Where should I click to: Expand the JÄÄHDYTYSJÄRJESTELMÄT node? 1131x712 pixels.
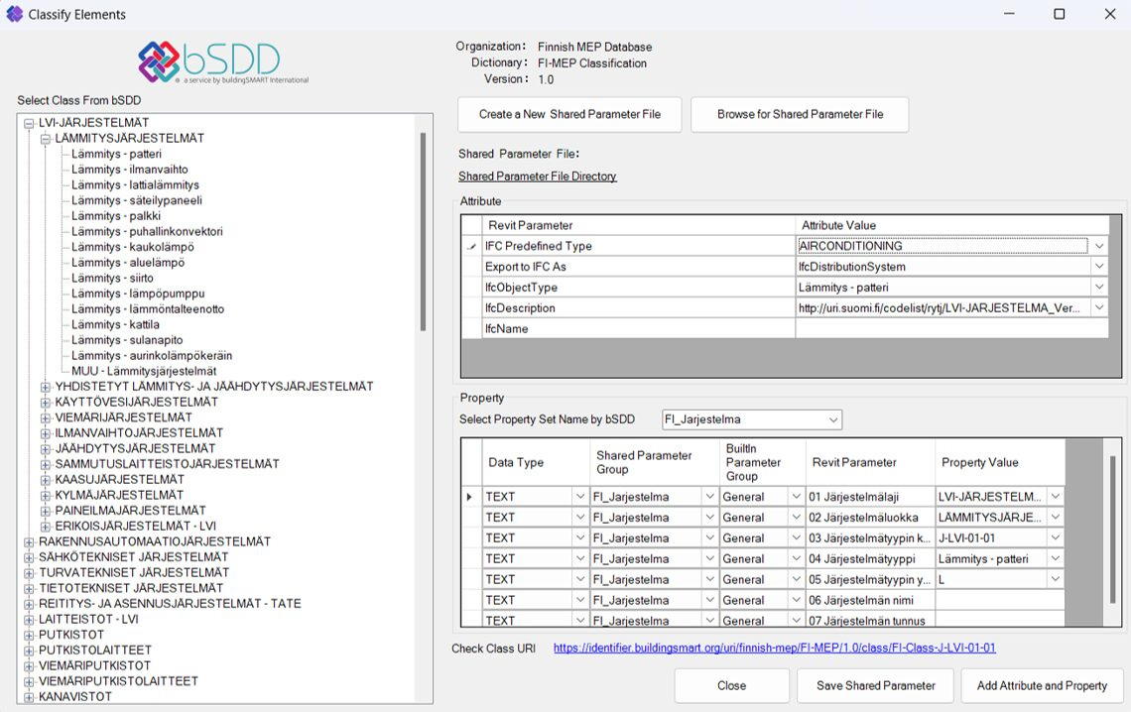46,449
